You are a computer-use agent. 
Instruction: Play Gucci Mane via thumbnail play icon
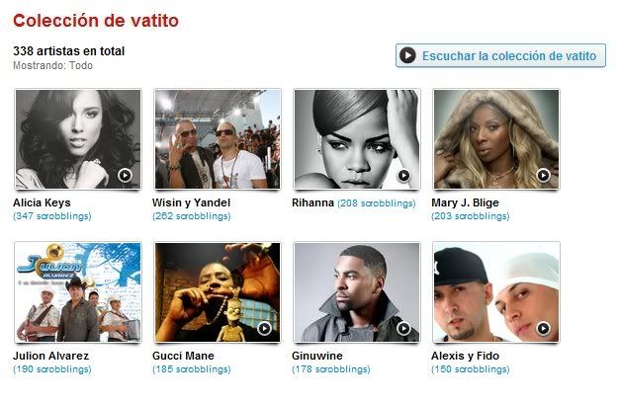tap(264, 328)
